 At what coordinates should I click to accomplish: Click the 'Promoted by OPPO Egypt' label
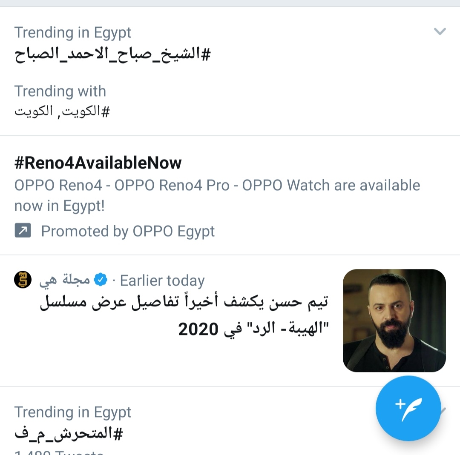(128, 231)
